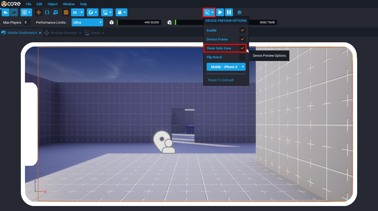Click the undo arrow button

pos(6,12)
